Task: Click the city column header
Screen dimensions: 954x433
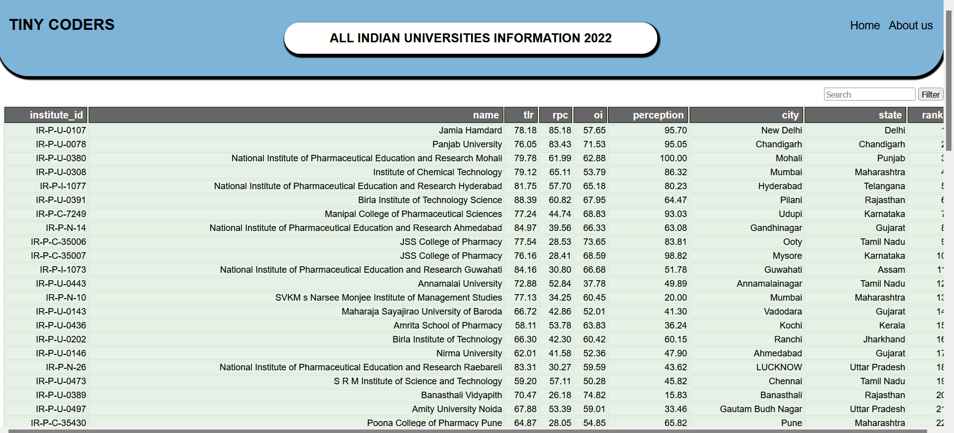Action: click(x=746, y=115)
